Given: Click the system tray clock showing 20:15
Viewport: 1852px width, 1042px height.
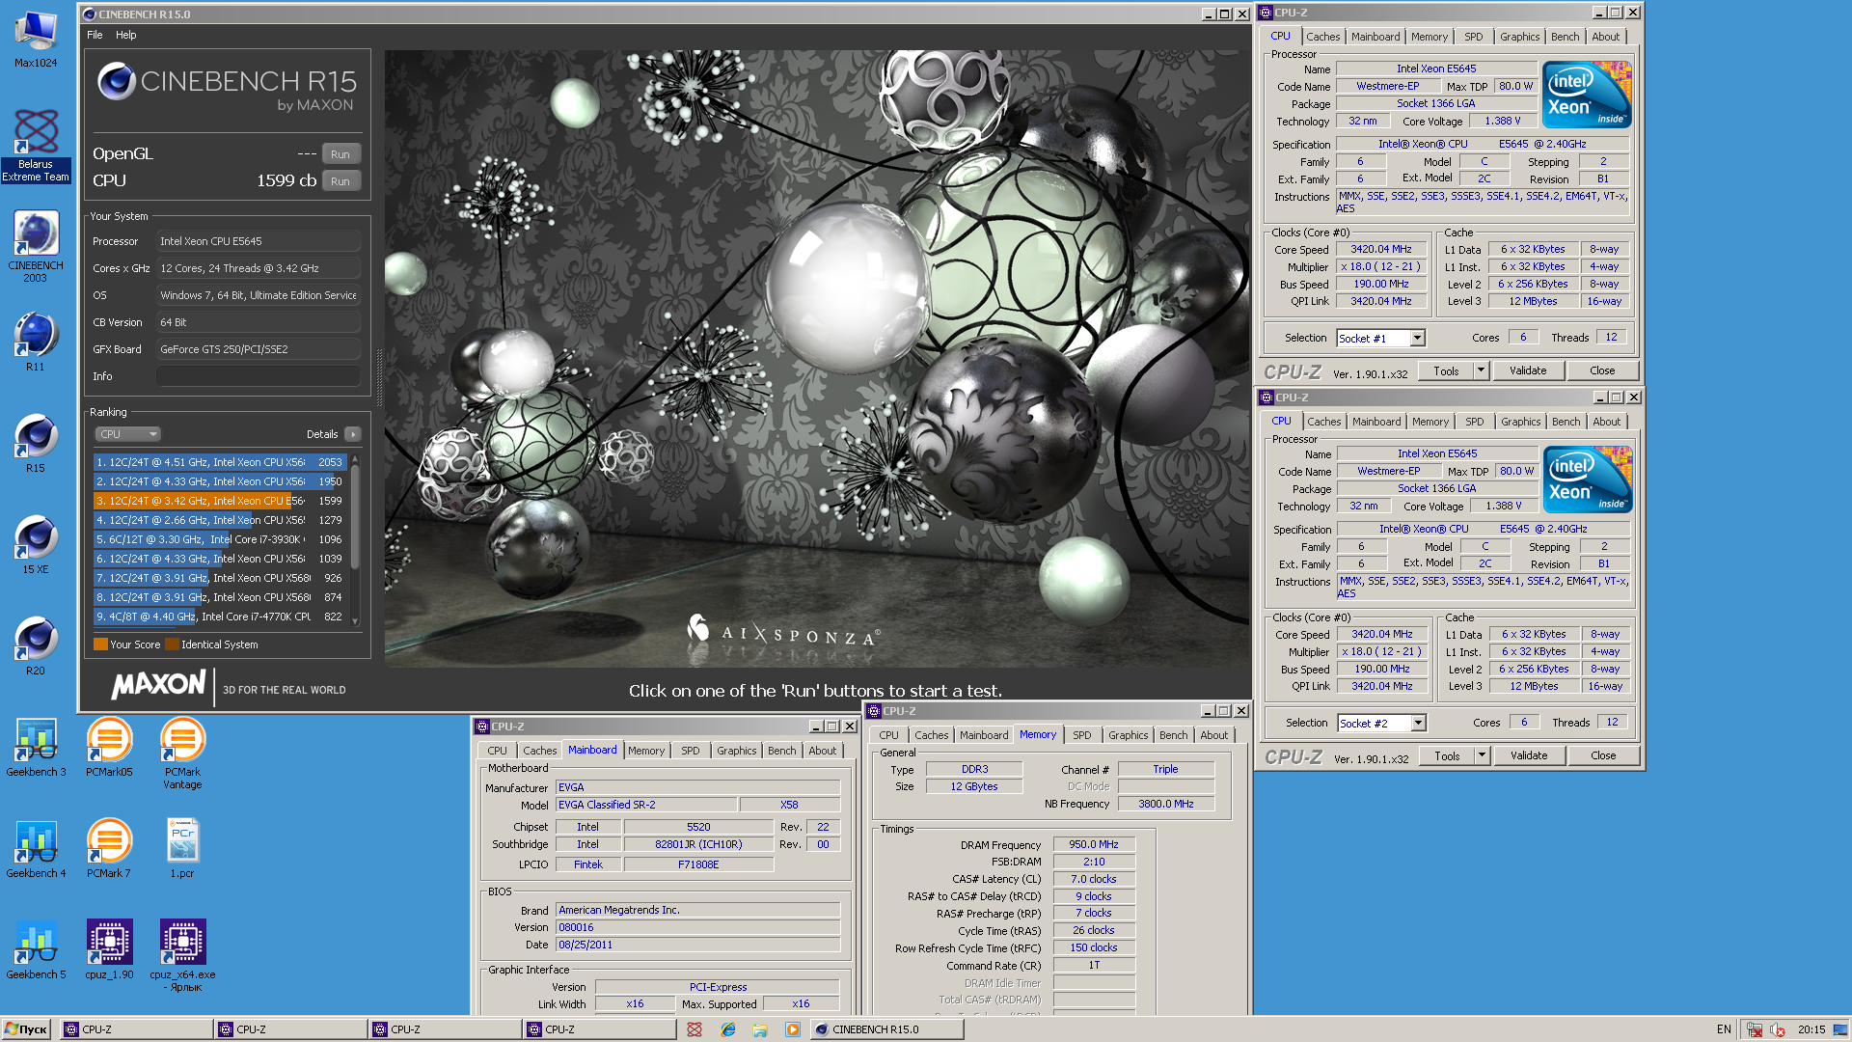Looking at the screenshot, I should pos(1811,1029).
